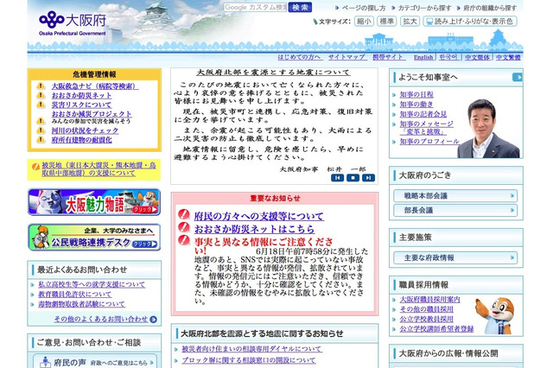
Task: Click red icon beside 事実と異なる情報
Action: coord(184,240)
